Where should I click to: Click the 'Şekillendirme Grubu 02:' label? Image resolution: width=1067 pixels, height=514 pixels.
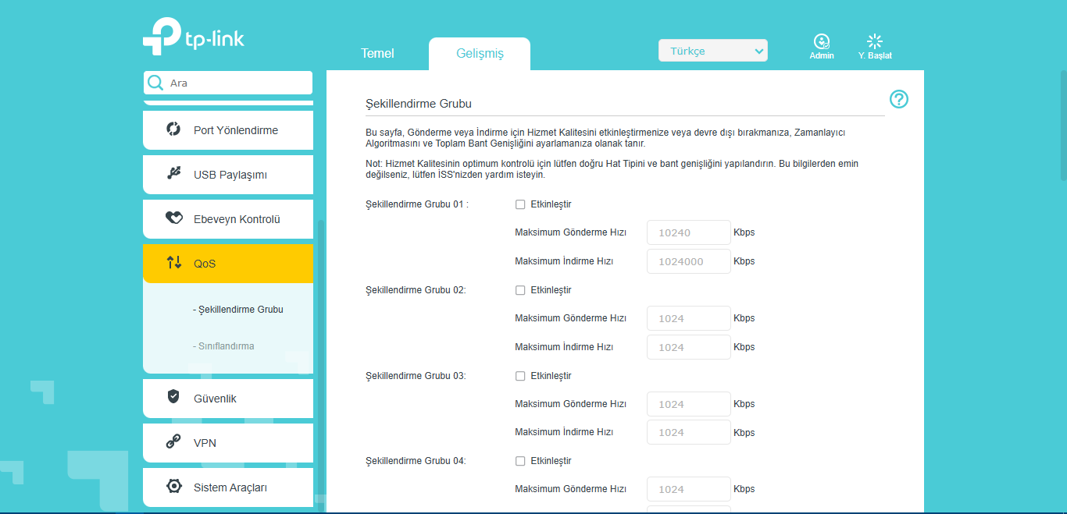point(416,290)
